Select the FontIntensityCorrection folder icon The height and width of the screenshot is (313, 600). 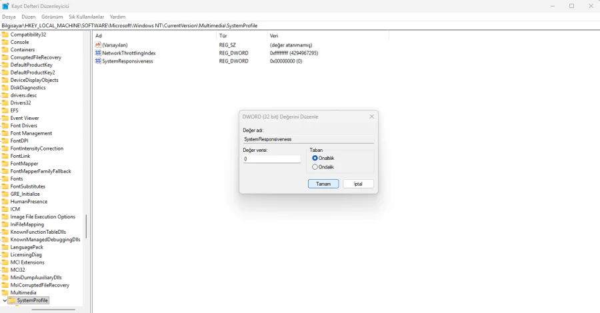[x=5, y=149]
